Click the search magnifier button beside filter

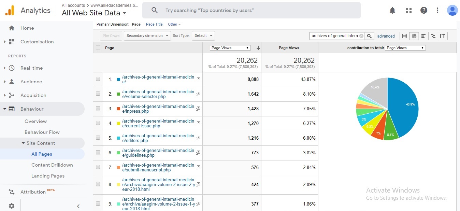click(370, 36)
